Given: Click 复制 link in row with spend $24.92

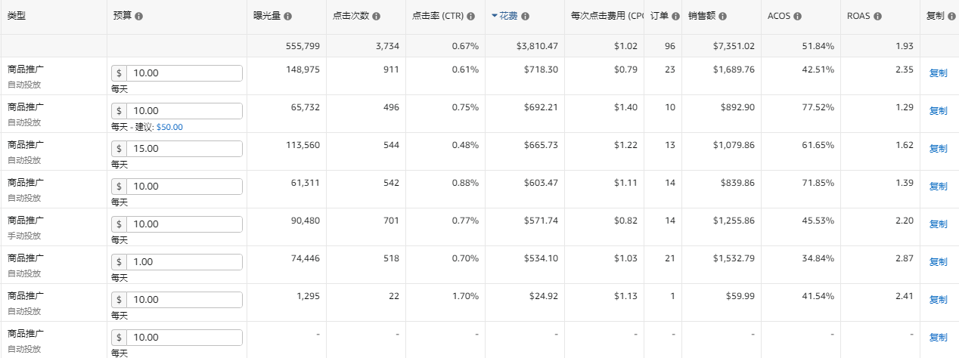Looking at the screenshot, I should click(938, 300).
